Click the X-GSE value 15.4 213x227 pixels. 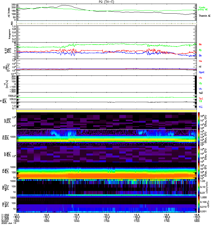[17, 215]
